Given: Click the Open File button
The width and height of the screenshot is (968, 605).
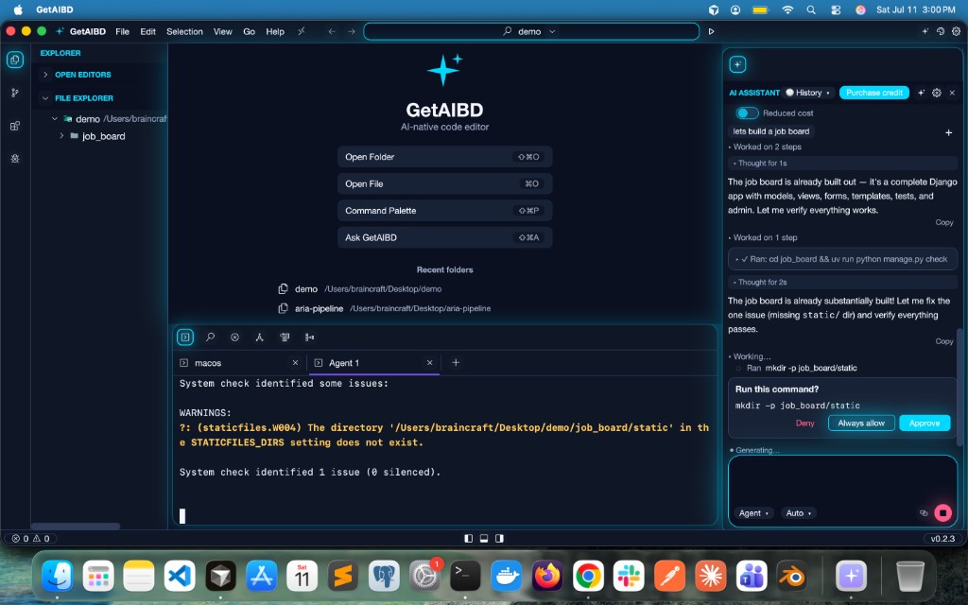Looking at the screenshot, I should click(444, 184).
